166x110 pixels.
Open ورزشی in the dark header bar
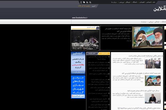pos(121,2)
